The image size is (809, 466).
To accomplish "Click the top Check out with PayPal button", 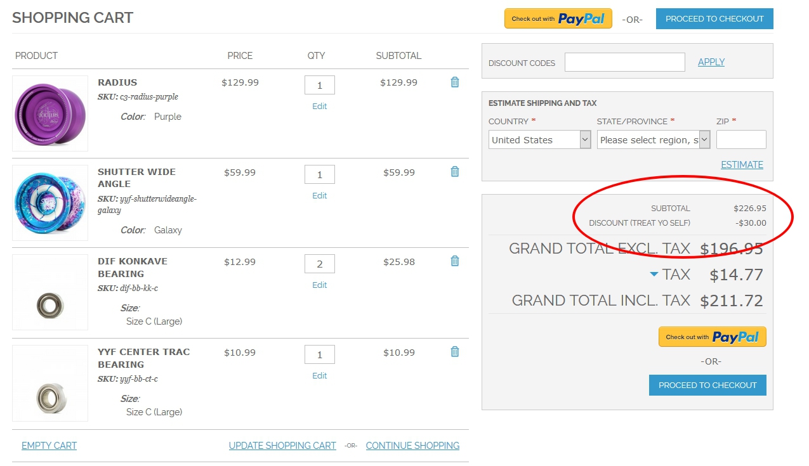I will [x=558, y=18].
